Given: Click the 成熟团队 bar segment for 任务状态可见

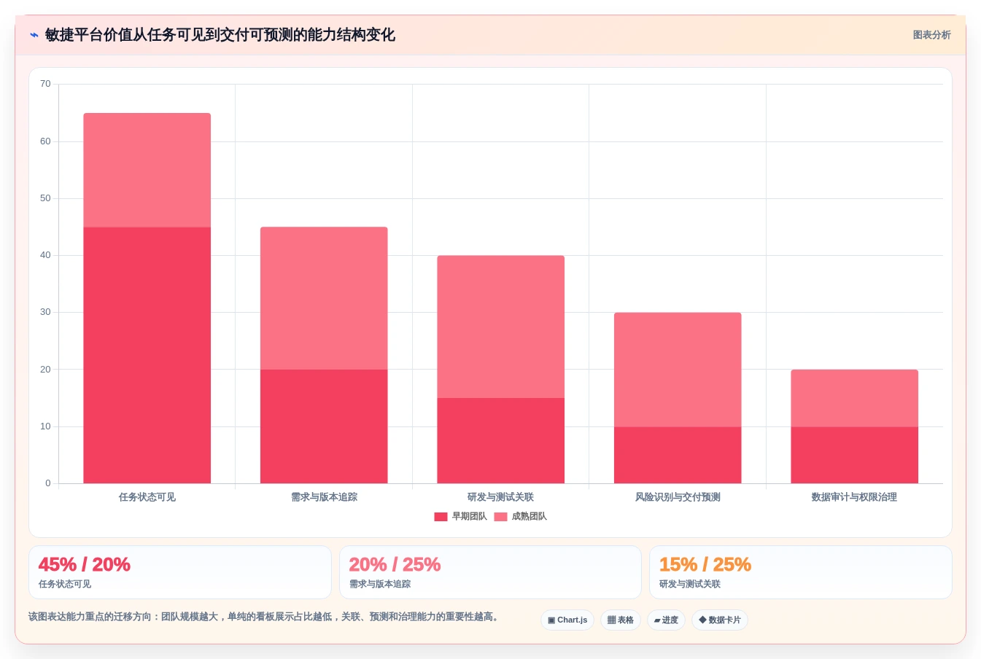Looking at the screenshot, I should coord(147,170).
